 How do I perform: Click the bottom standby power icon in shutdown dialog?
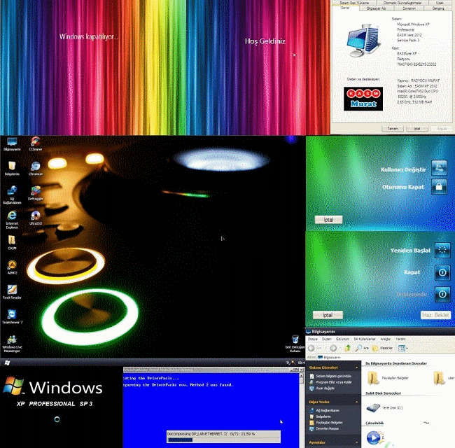click(442, 294)
